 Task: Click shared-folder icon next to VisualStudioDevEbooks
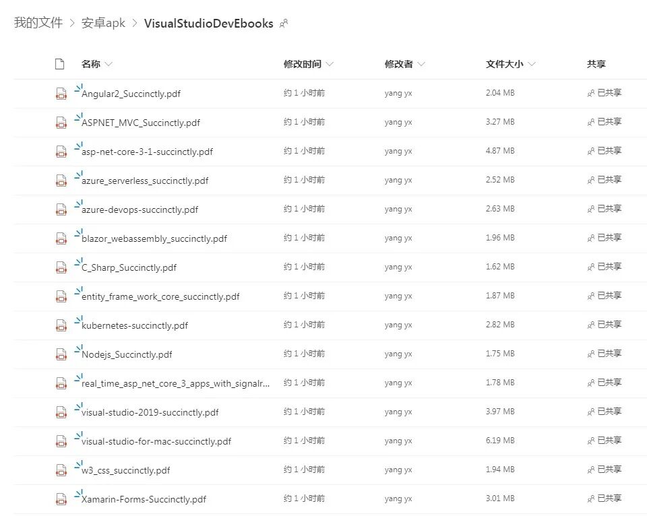pos(284,24)
